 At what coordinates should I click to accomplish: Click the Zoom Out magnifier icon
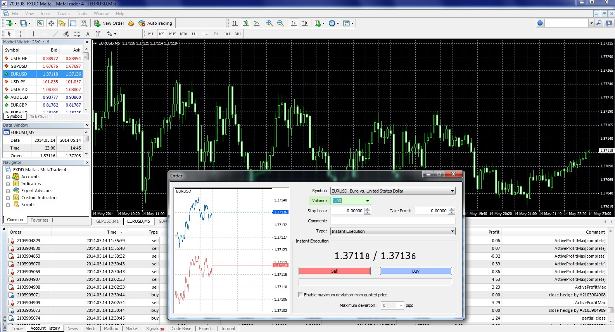tap(280, 23)
